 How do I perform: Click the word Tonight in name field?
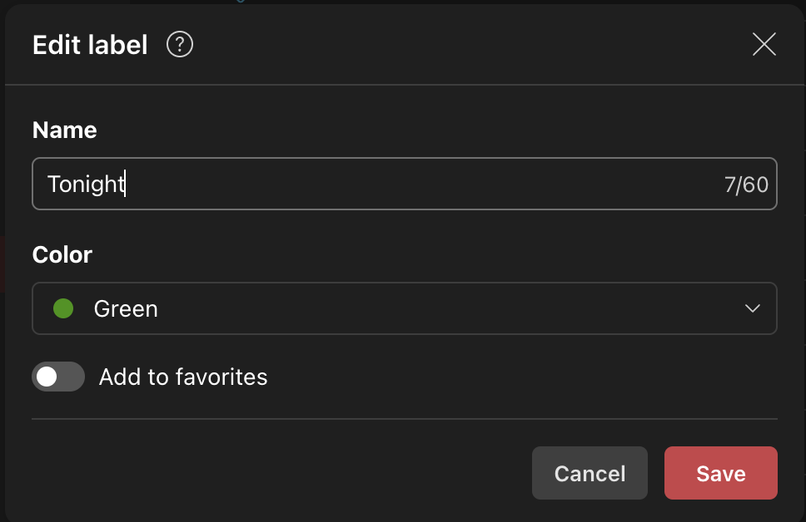(85, 184)
